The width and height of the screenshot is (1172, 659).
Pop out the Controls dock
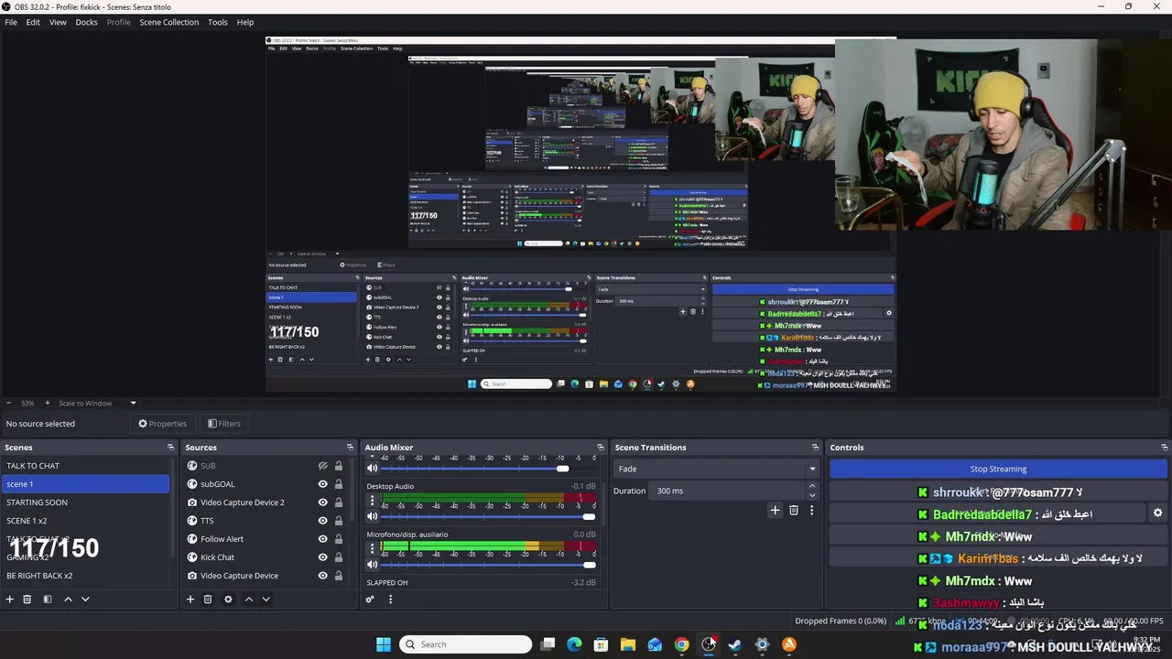pyautogui.click(x=1163, y=448)
